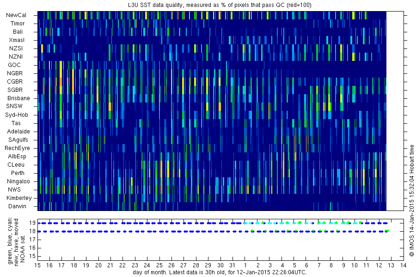Select the NewCal row label

pyautogui.click(x=16, y=15)
